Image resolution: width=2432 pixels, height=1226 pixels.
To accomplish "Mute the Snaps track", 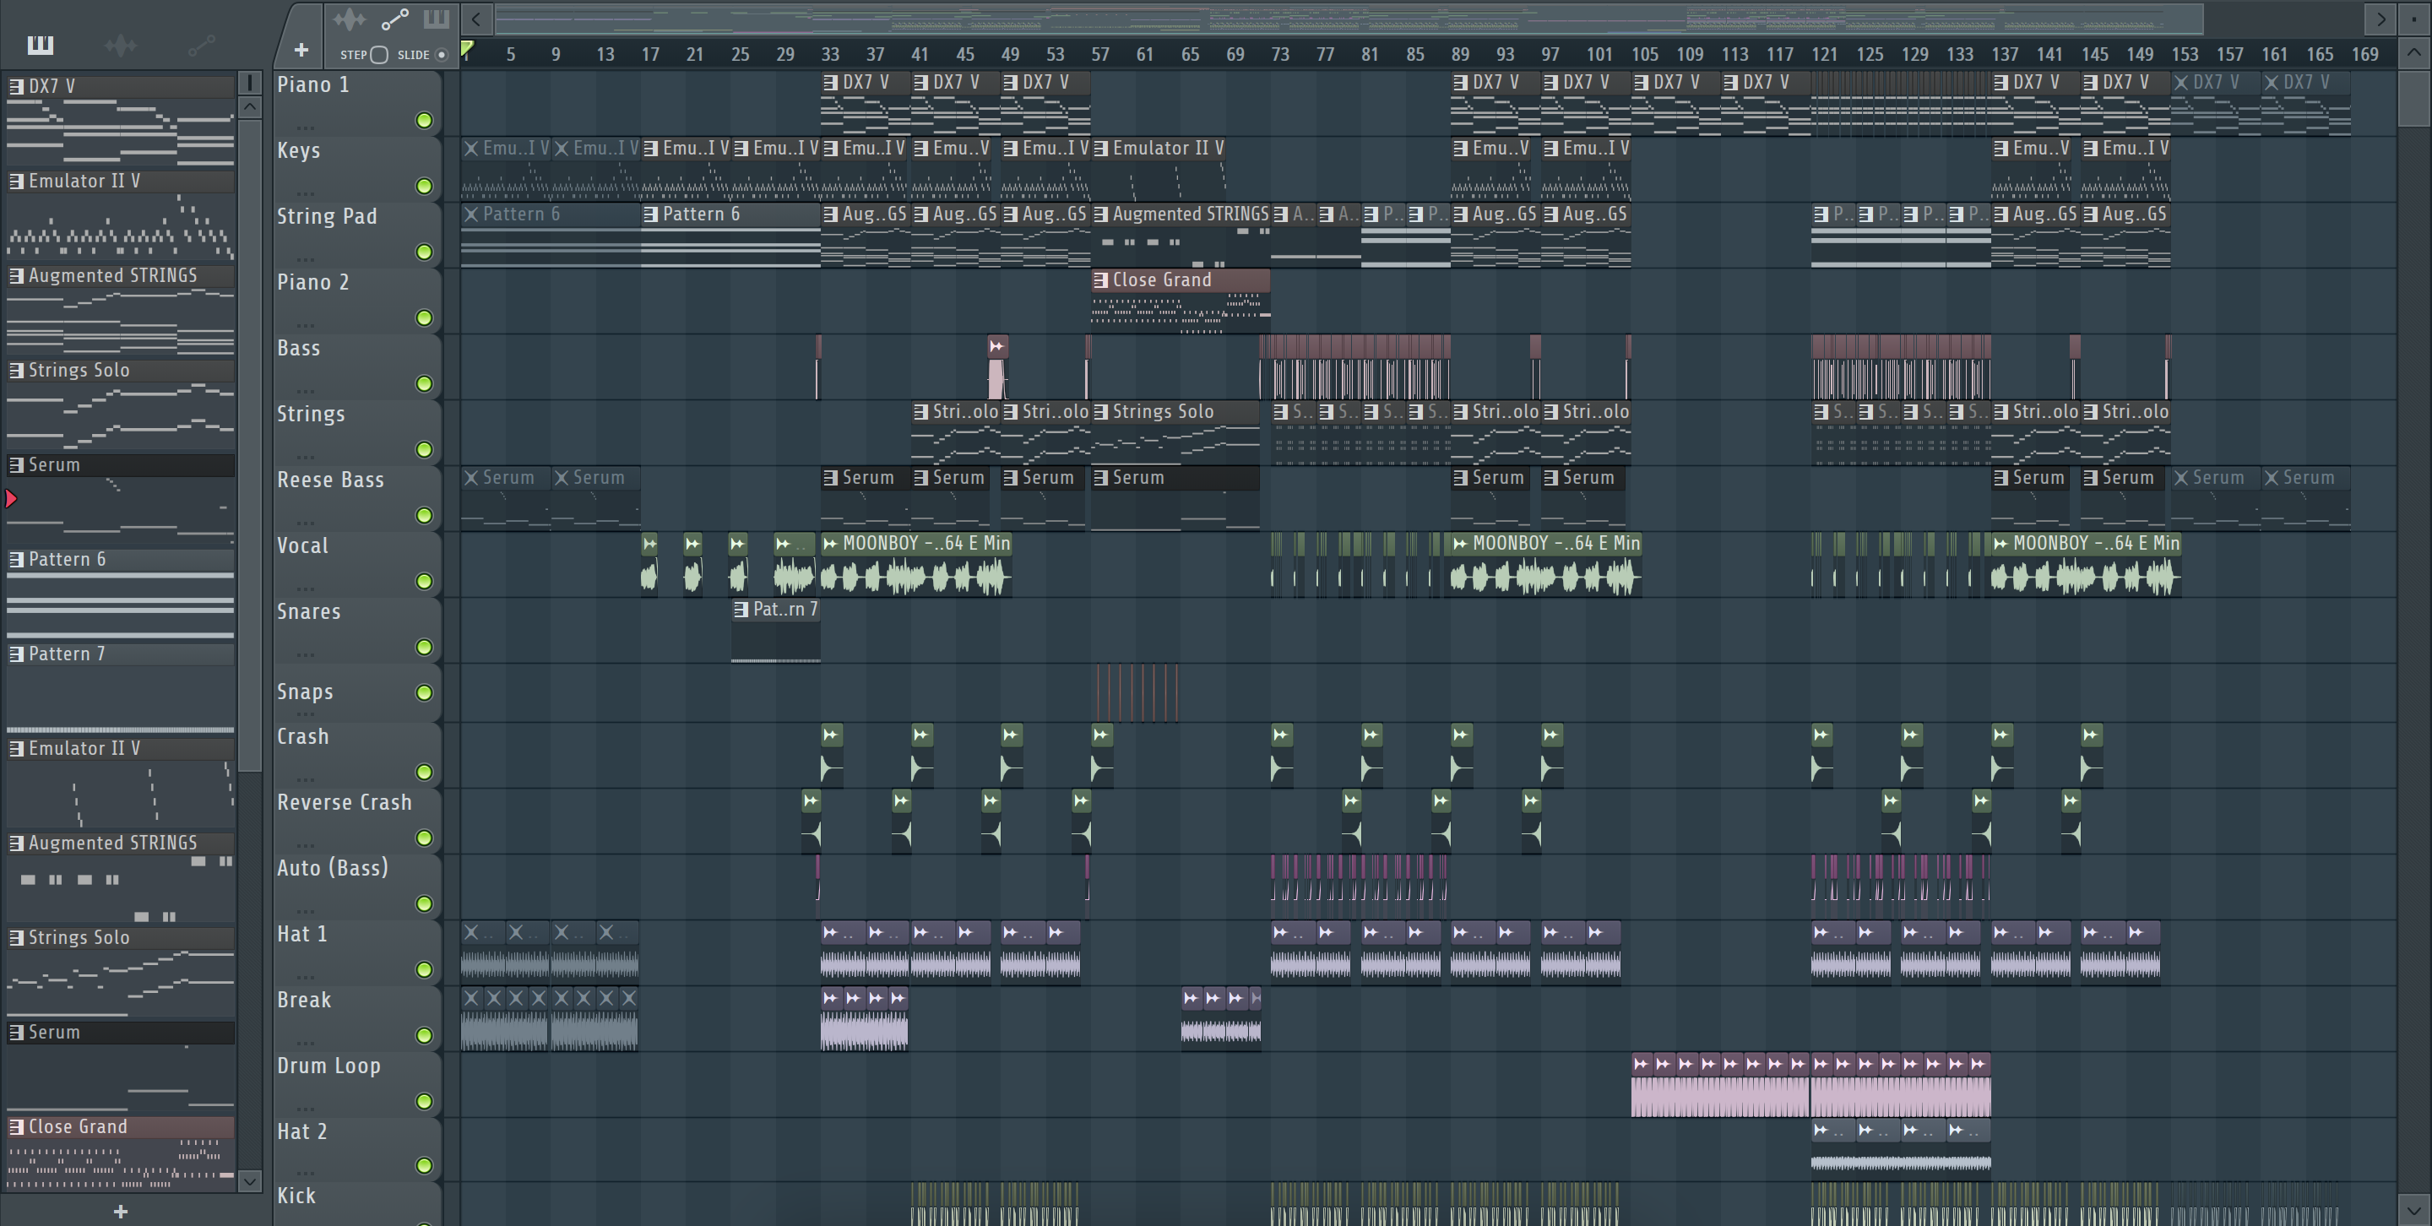I will (424, 692).
